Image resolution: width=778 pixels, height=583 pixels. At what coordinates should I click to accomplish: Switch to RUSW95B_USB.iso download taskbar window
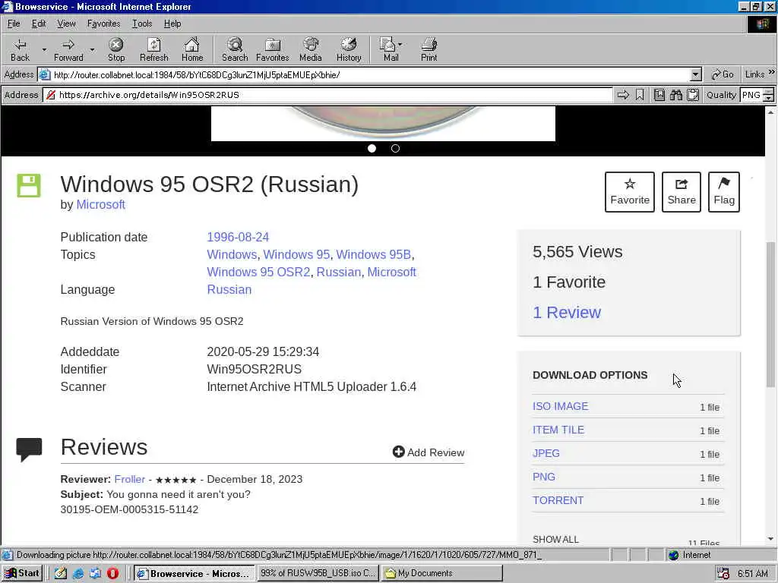point(318,573)
